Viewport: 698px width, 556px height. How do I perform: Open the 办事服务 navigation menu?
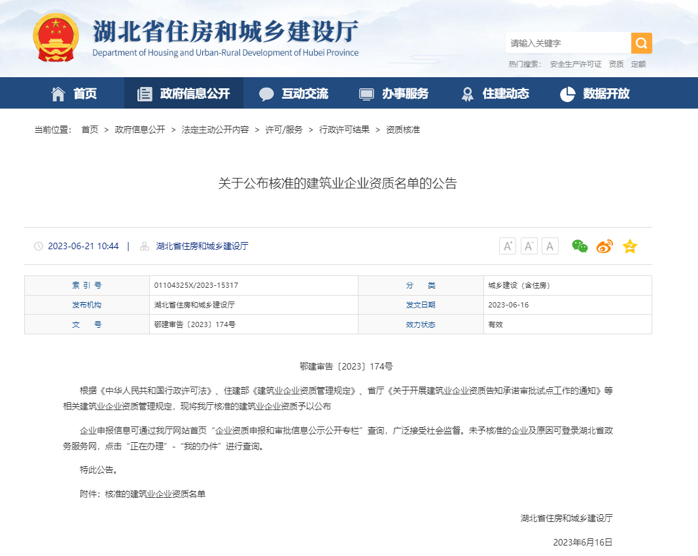click(405, 94)
